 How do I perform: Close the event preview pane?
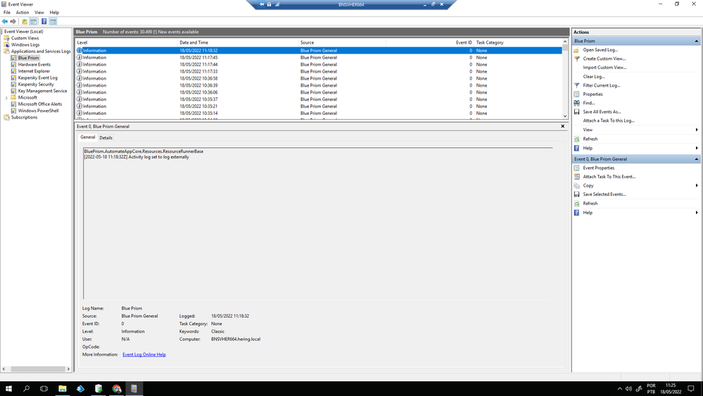click(563, 126)
